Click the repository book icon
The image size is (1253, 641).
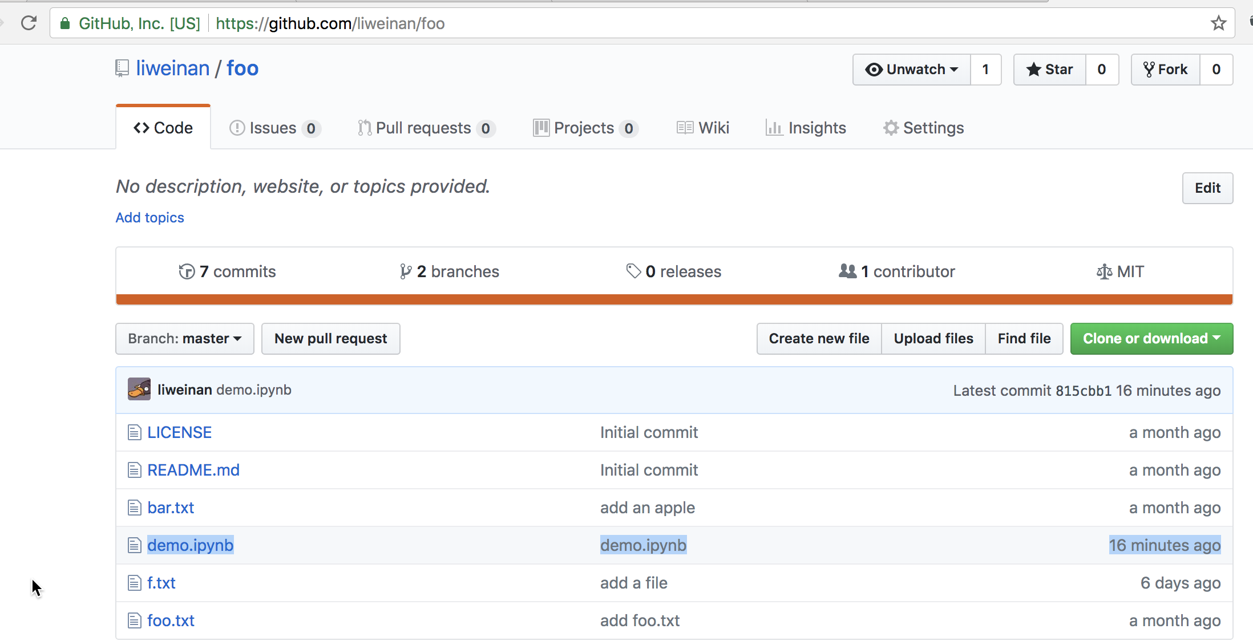[x=122, y=68]
